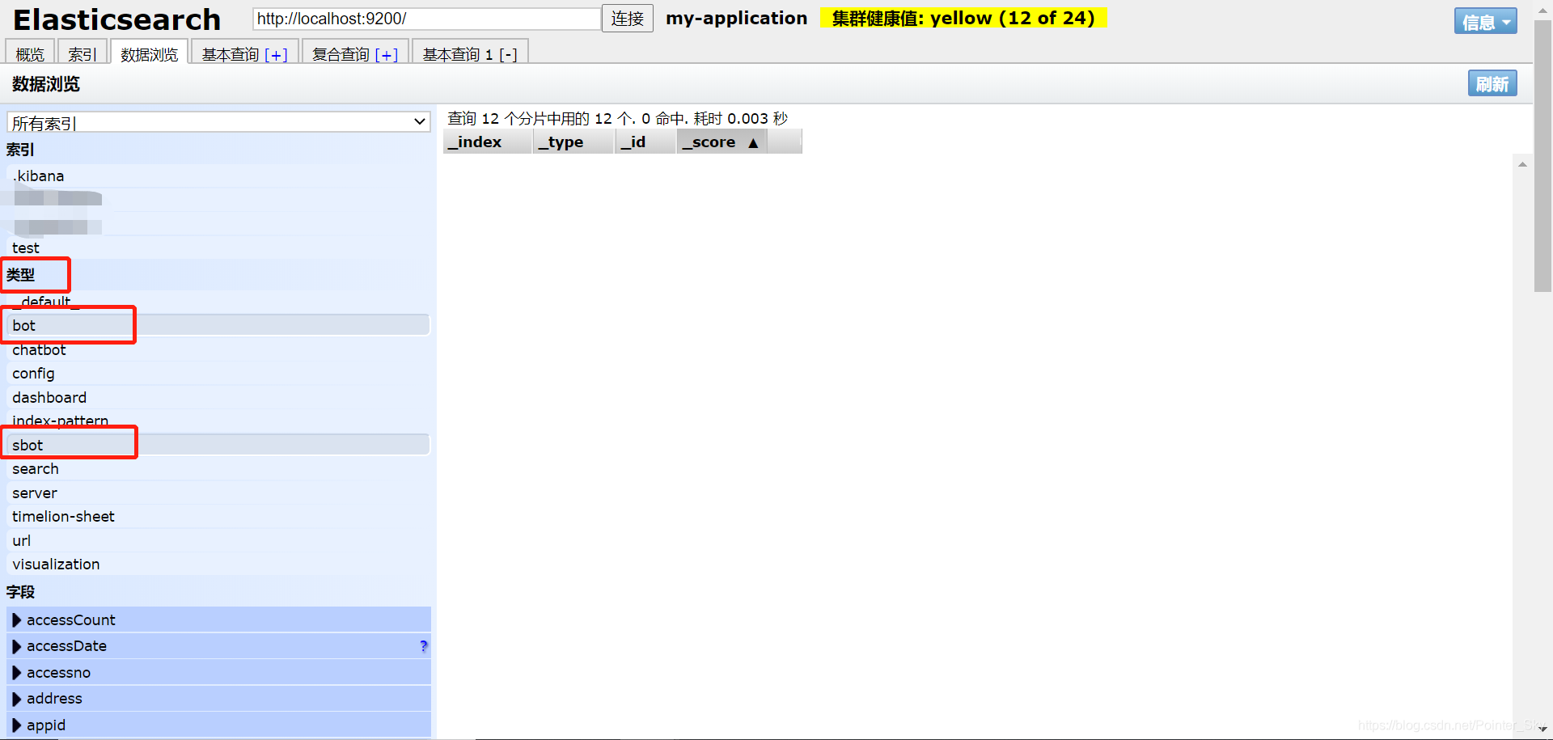Expand the appid field

coord(218,725)
